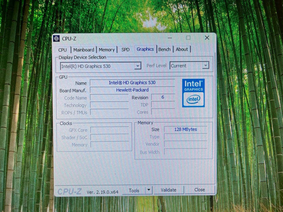Close CPU-Z with the title bar X
Image resolution: width=283 pixels, height=212 pixels.
pyautogui.click(x=207, y=38)
